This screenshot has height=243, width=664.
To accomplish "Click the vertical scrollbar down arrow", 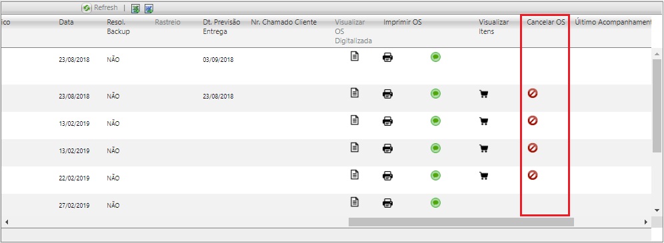I will (657, 210).
